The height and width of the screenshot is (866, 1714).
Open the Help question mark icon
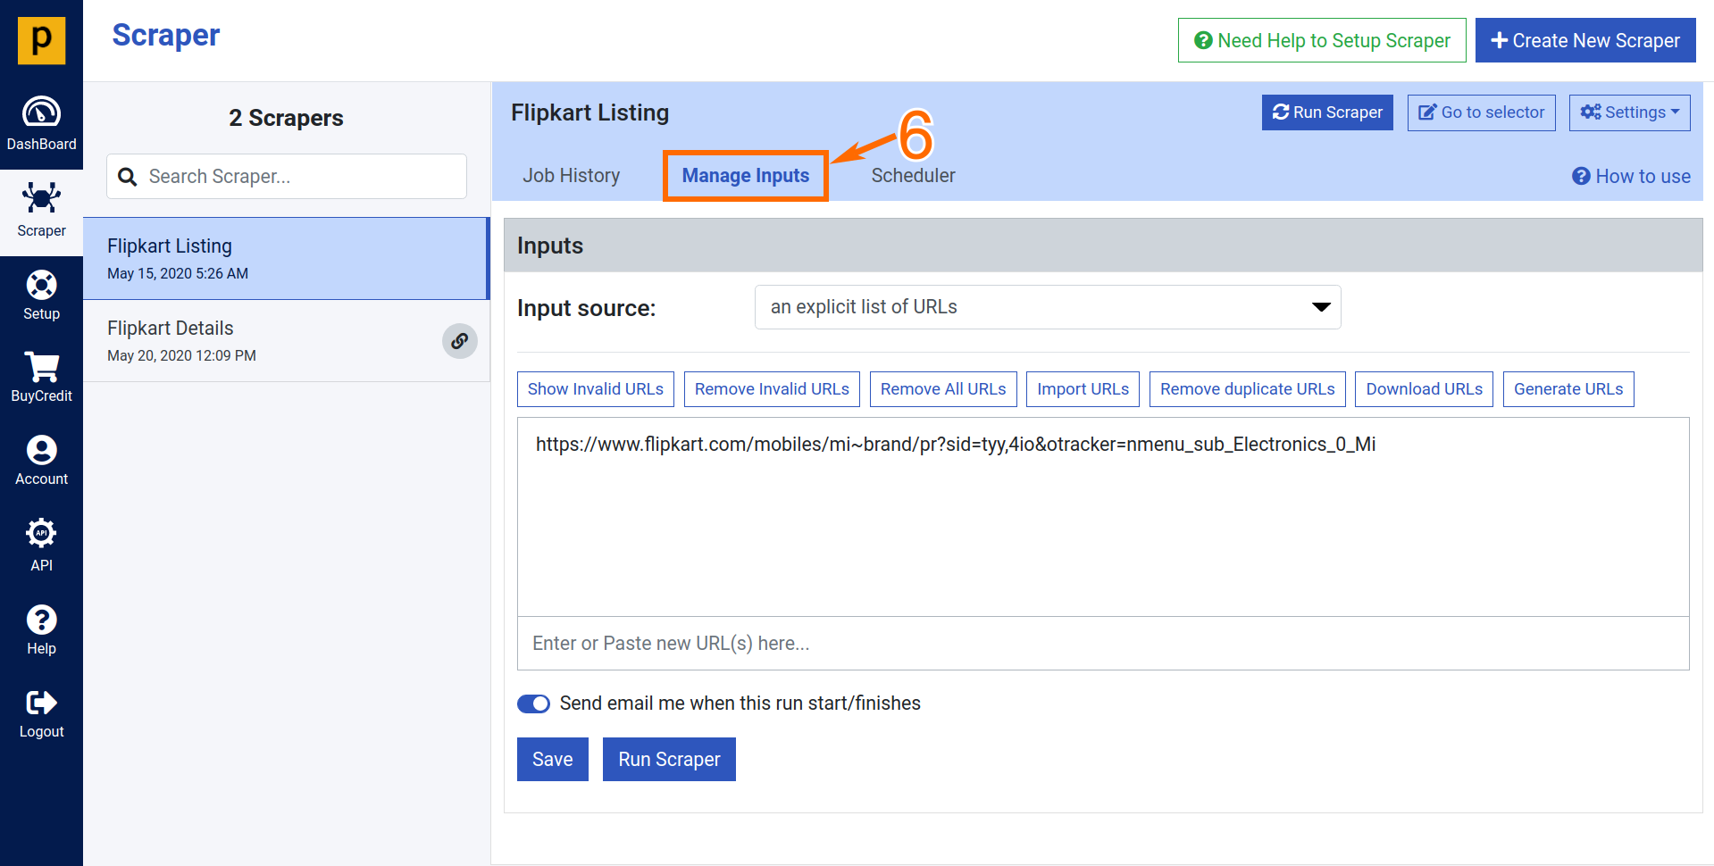coord(41,620)
